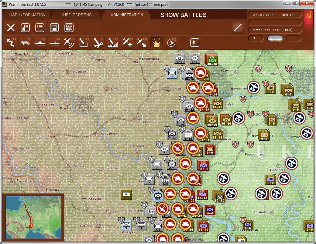The image size is (316, 244).
Task: Click the Bobrinets town label
Action: [277, 170]
